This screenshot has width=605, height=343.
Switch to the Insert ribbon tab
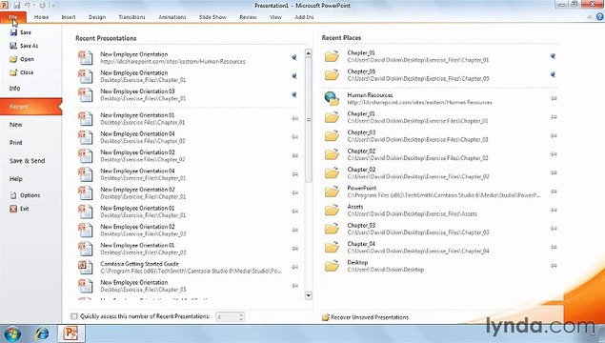[x=69, y=17]
